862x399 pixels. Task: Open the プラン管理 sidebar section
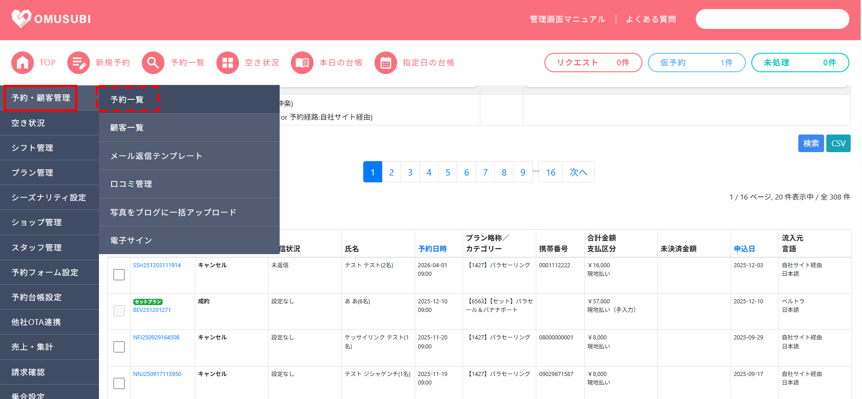pos(33,173)
